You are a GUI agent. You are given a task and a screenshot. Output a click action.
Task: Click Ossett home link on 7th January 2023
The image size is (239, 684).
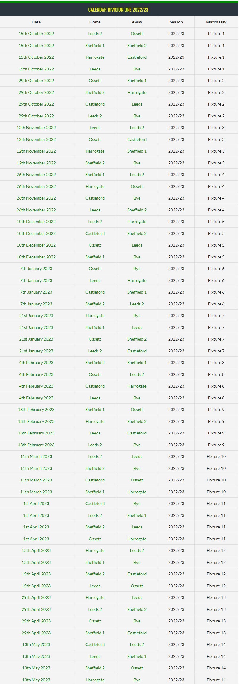click(x=95, y=269)
